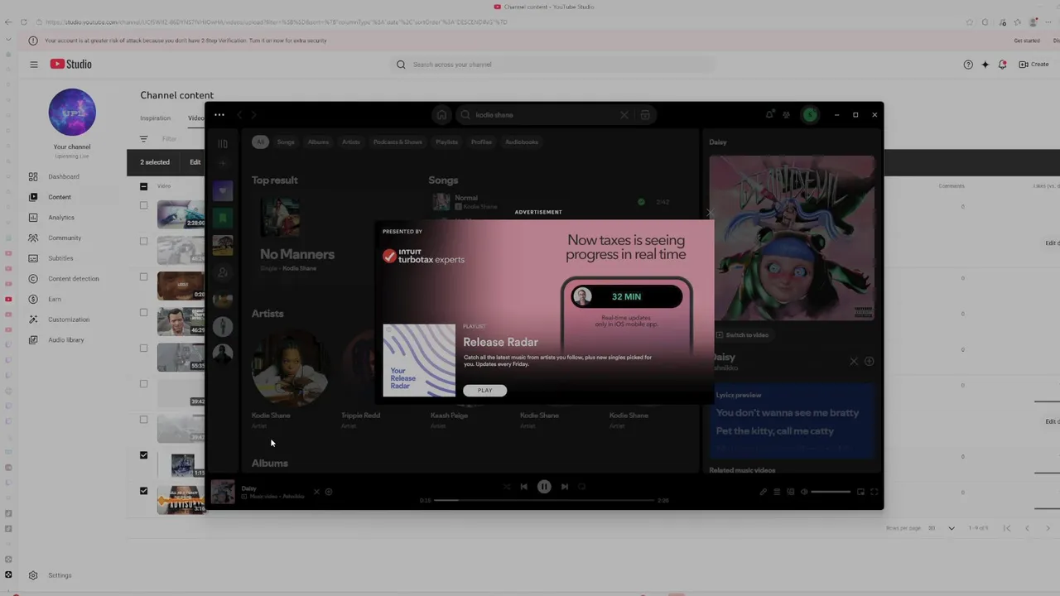Collapse Your Library in Spotify sidebar

223,144
